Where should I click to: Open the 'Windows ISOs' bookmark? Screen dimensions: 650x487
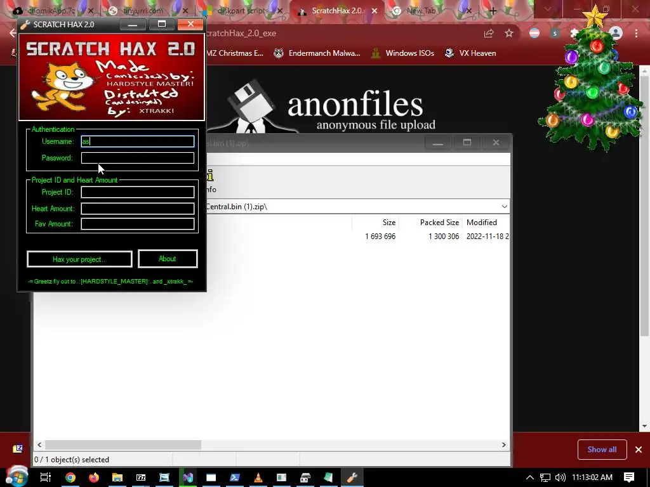click(403, 53)
